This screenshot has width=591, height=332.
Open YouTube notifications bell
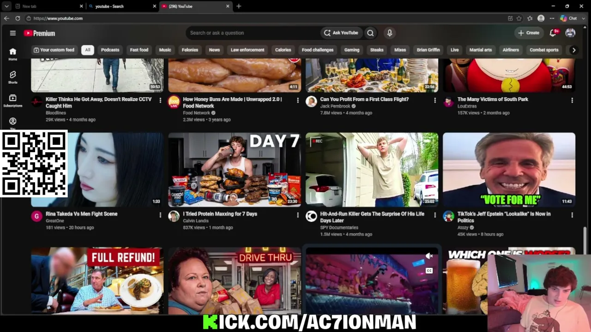click(553, 33)
